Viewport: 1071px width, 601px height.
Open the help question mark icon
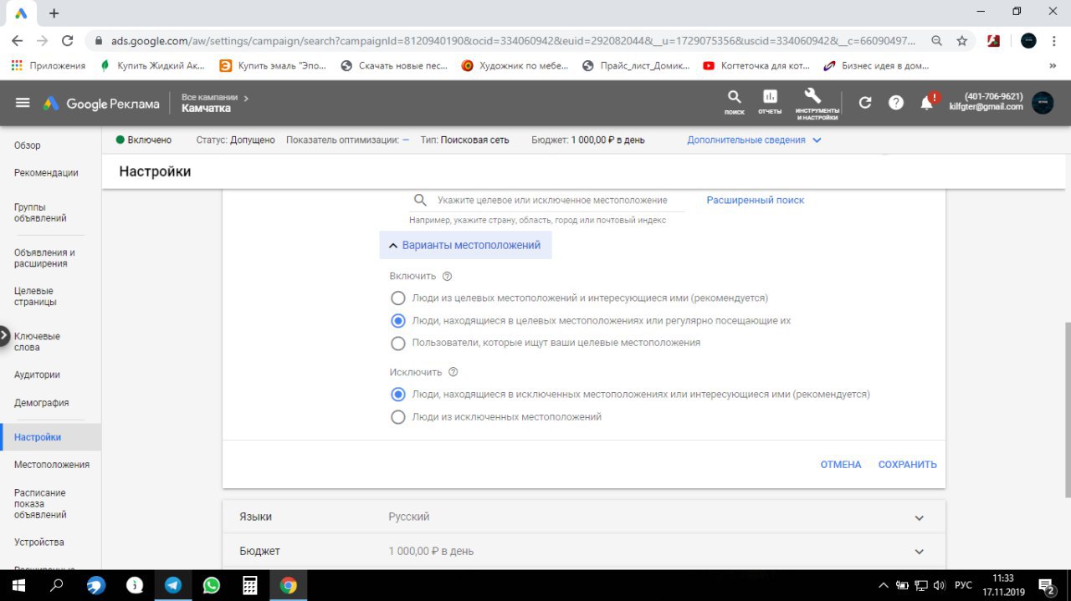[x=896, y=103]
